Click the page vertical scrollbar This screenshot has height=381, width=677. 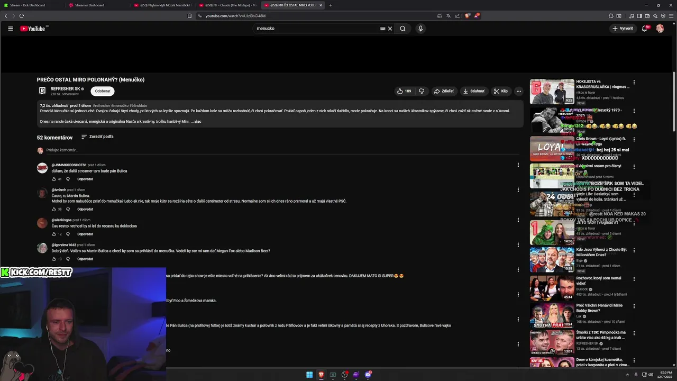pos(674,101)
